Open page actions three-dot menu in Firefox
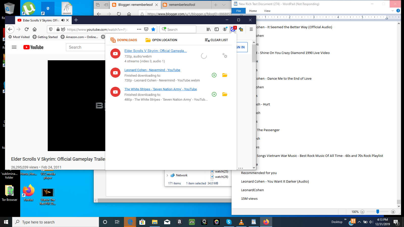 (x=139, y=29)
